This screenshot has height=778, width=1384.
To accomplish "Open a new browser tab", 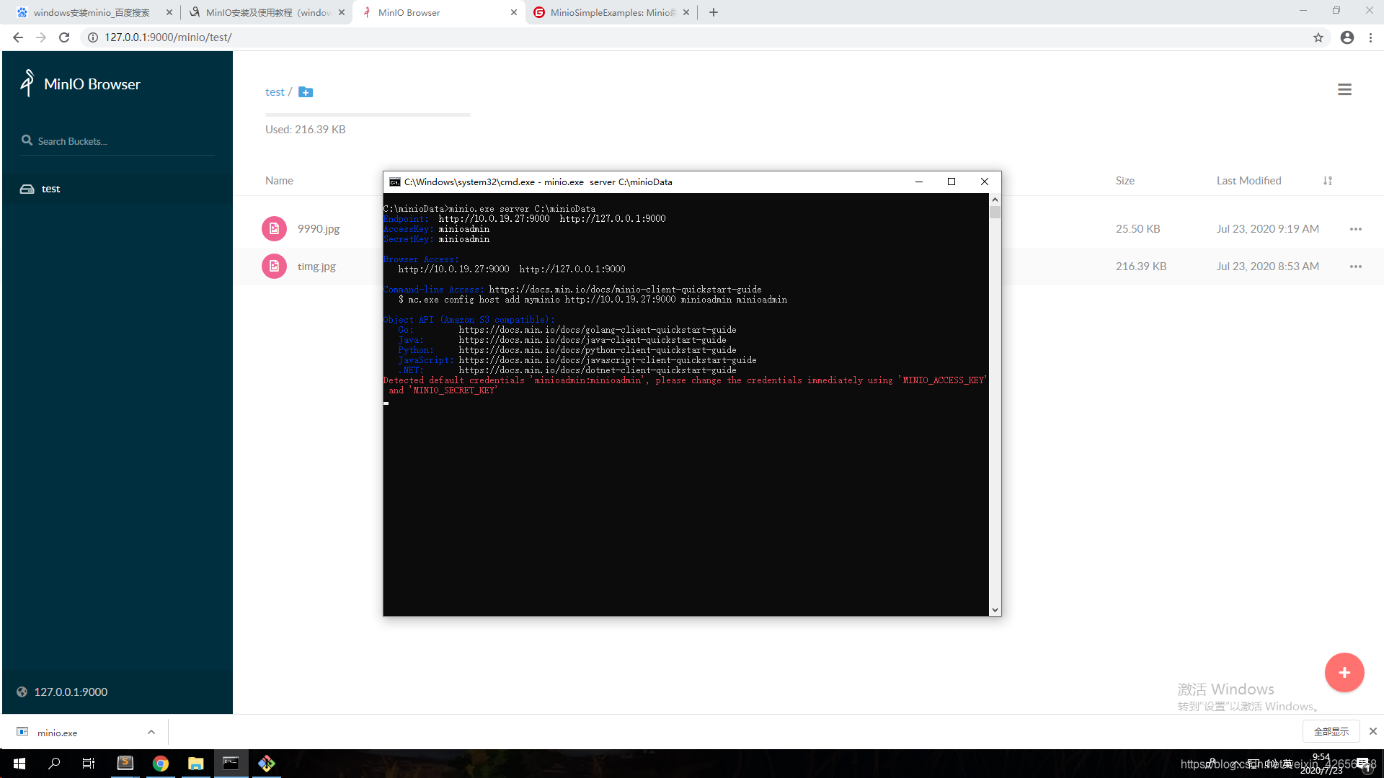I will (714, 12).
